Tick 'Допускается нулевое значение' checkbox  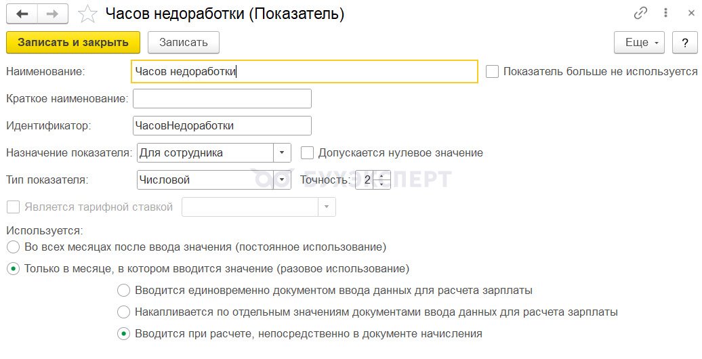pyautogui.click(x=307, y=152)
